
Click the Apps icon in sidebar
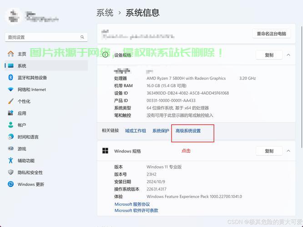click(10, 113)
